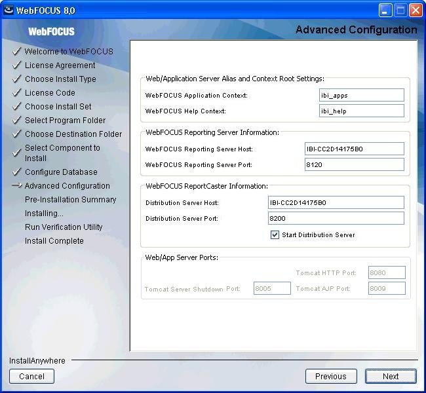Image resolution: width=426 pixels, height=393 pixels.
Task: Click the Web/App Server Ports group title
Action: [x=182, y=257]
